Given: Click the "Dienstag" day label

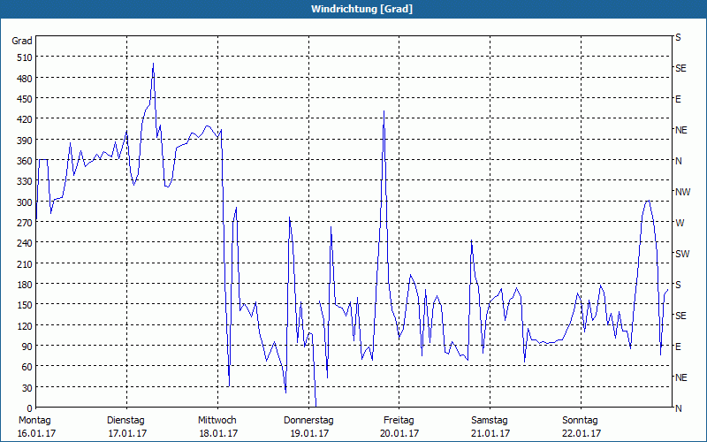Looking at the screenshot, I should tap(125, 421).
